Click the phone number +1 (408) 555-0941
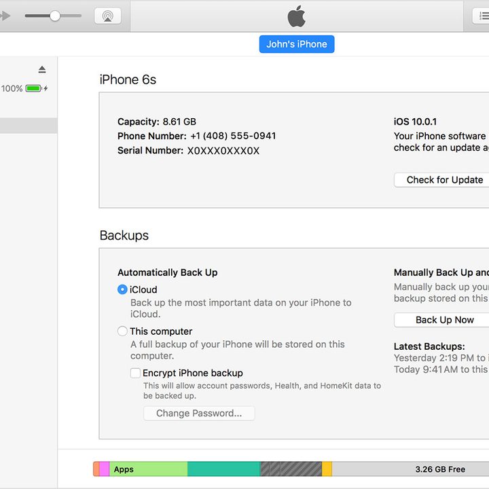489x489 pixels. coord(233,136)
